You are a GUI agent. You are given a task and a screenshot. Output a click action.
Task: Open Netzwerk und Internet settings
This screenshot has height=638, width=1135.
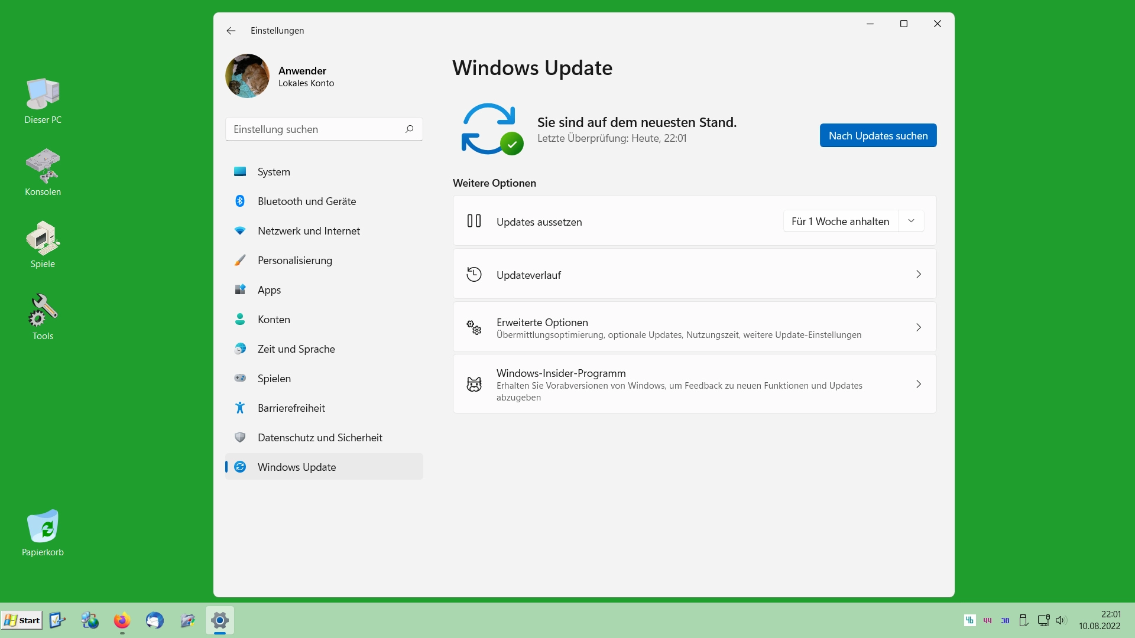[x=324, y=231]
